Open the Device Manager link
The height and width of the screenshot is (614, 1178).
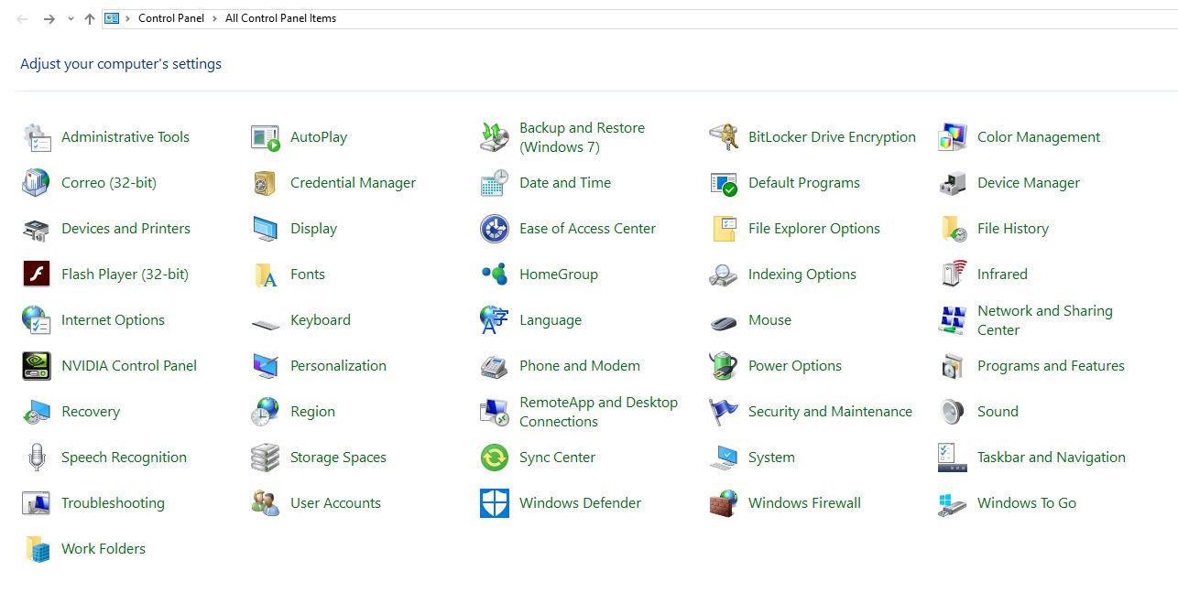pyautogui.click(x=1028, y=183)
